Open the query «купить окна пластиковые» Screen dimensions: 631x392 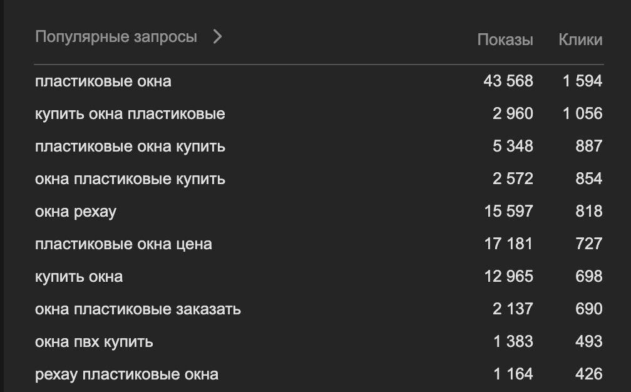(x=130, y=114)
